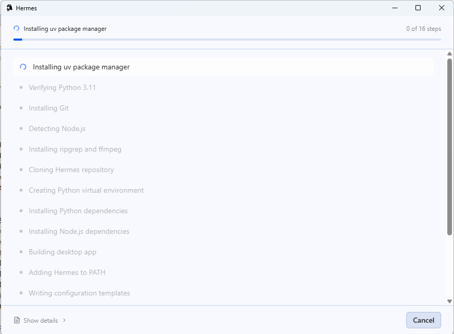Click the chevron after Show details
Image resolution: width=454 pixels, height=334 pixels.
click(64, 320)
